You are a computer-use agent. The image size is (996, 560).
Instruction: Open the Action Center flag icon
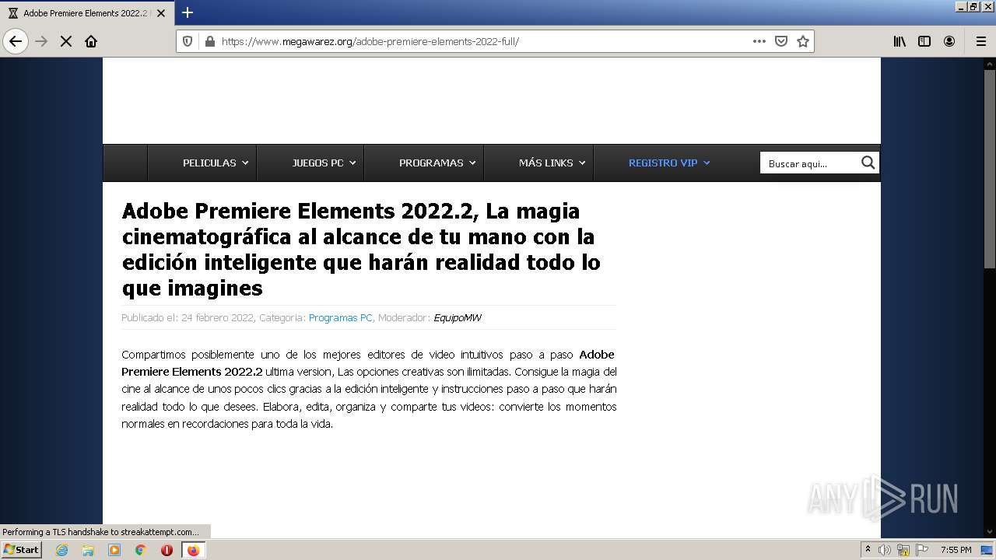click(x=922, y=550)
